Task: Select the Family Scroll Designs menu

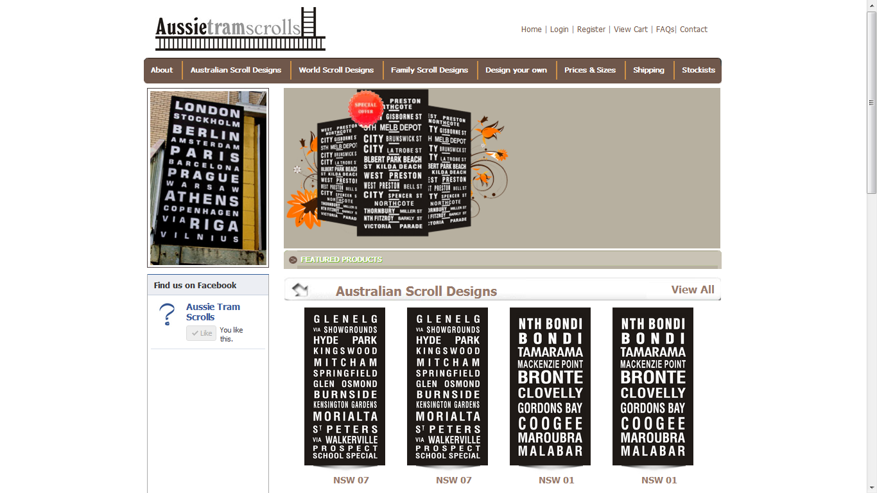Action: point(430,70)
